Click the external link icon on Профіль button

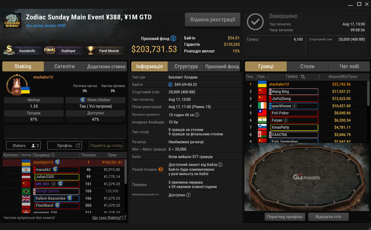coord(78,145)
